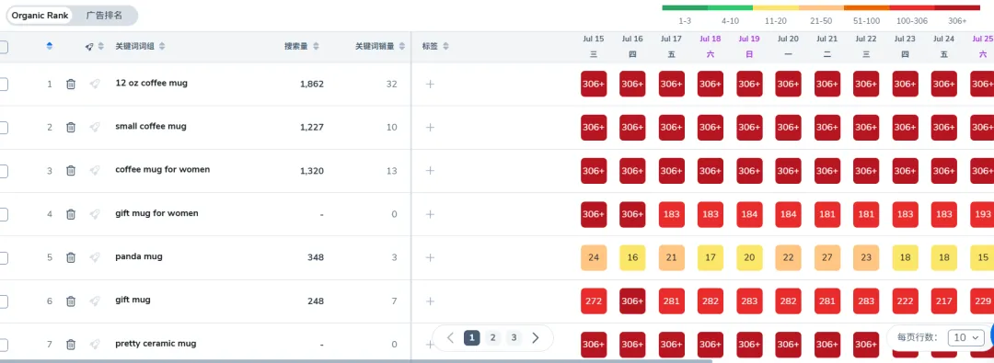
Task: Sort rows by the index number column
Action: click(x=50, y=46)
